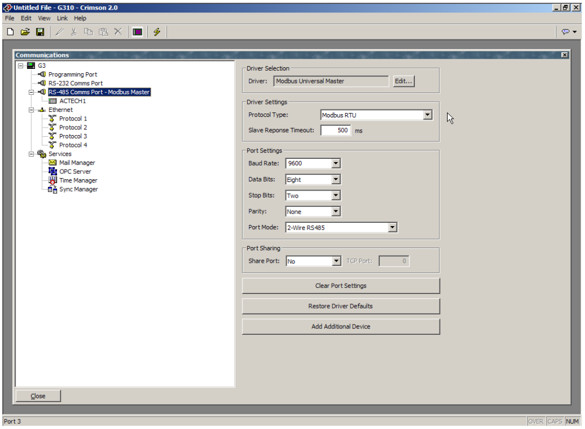The image size is (585, 429).
Task: Click the purple display screen toolbar icon
Action: [x=137, y=32]
